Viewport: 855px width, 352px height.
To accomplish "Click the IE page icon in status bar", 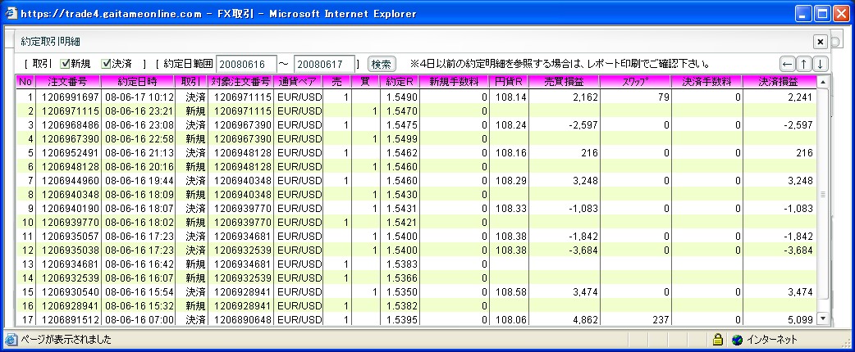I will [11, 340].
